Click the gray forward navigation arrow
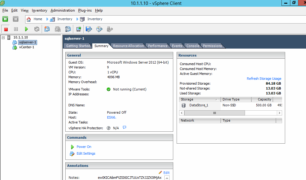The image size is (306, 180). [16, 19]
